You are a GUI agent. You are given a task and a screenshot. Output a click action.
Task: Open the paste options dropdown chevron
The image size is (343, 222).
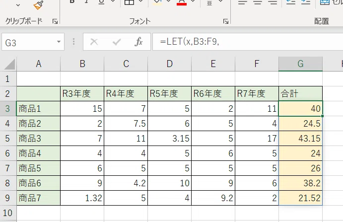coord(18,5)
